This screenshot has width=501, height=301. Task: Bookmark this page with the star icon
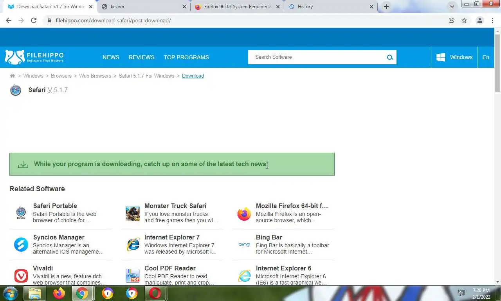[464, 20]
